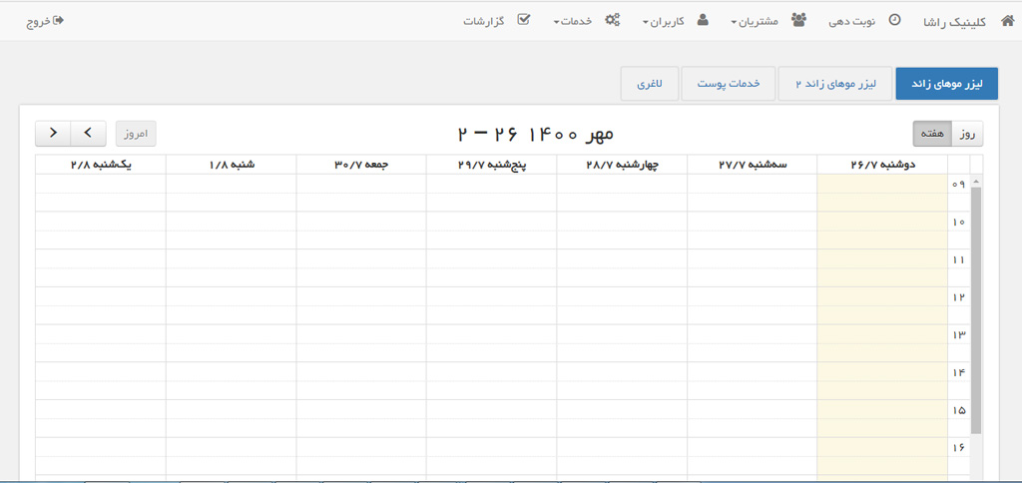Click the user icon beside کاربران
This screenshot has width=1022, height=483.
703,20
